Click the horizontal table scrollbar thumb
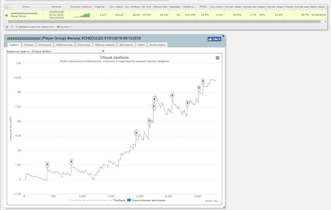 164,22
